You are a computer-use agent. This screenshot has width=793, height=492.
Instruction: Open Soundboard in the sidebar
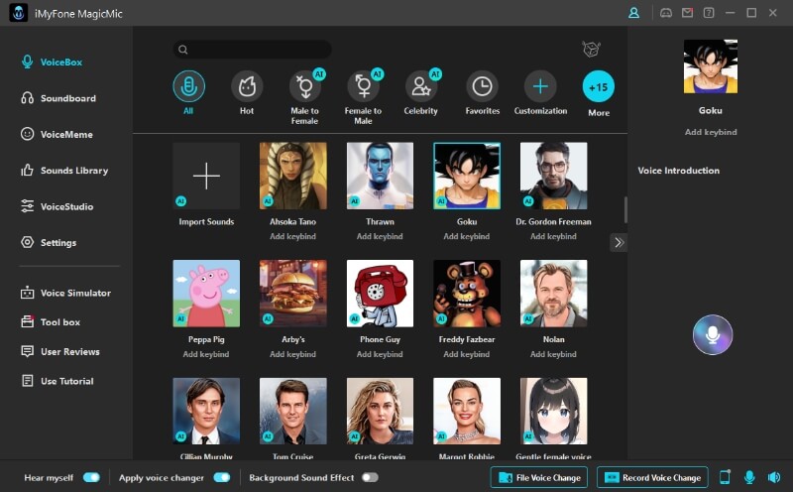[58, 98]
